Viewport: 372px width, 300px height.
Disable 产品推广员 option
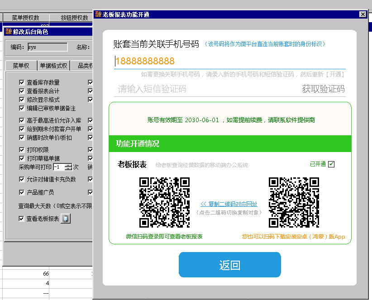click(x=22, y=193)
